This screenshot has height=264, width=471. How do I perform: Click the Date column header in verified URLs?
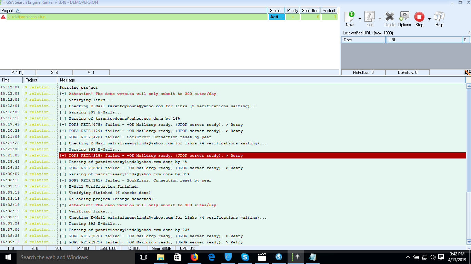363,40
